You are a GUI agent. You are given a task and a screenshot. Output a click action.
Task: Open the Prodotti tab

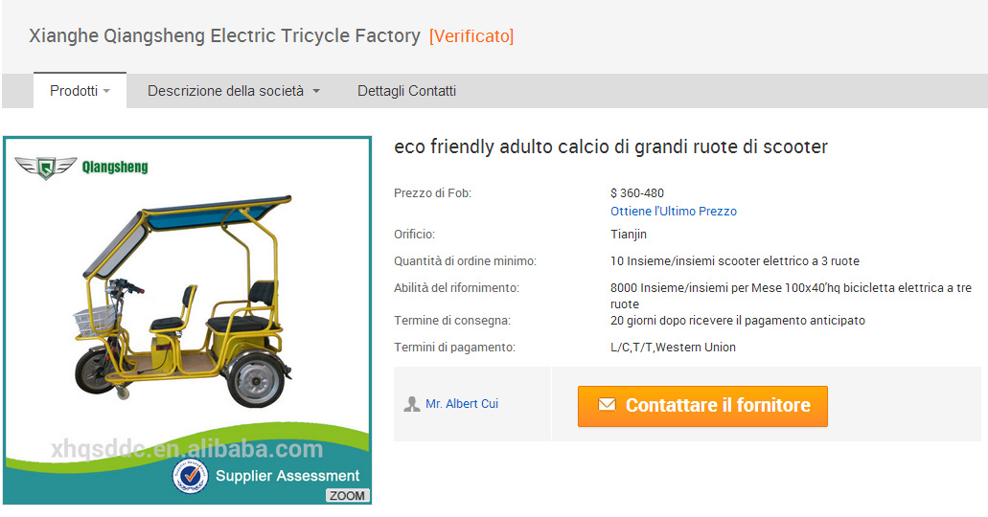coord(74,91)
